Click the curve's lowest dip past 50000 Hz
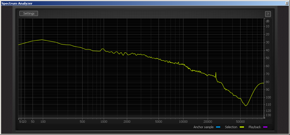Image resolution: width=290 pixels, height=135 pixels. [245, 105]
